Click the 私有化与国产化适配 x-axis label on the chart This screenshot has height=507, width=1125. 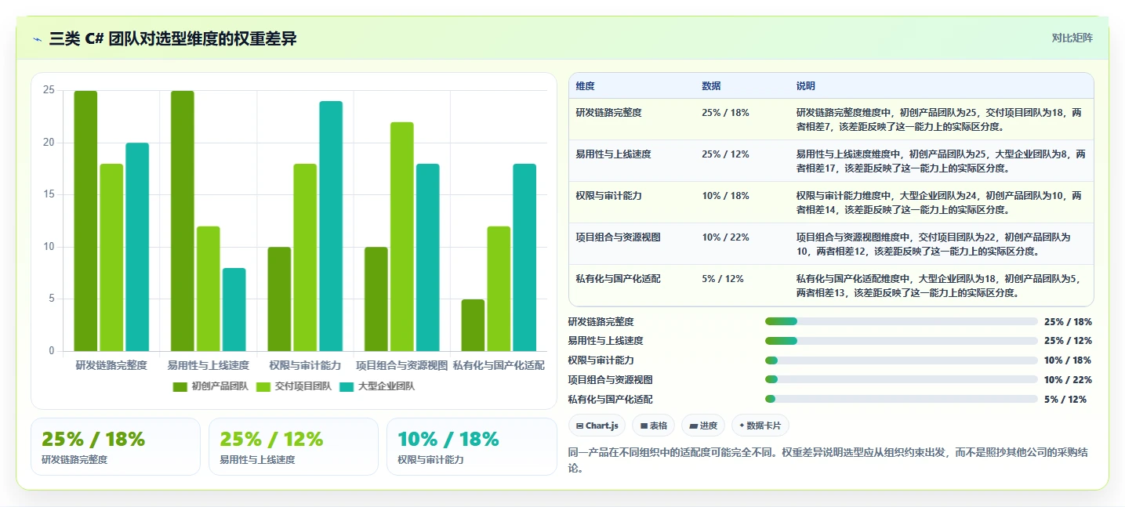click(x=499, y=365)
